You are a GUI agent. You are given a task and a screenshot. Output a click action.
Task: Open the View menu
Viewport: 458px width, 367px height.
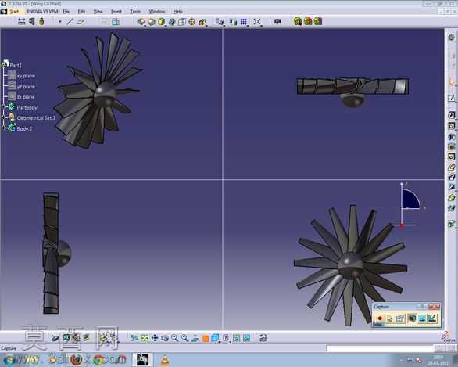pos(98,12)
